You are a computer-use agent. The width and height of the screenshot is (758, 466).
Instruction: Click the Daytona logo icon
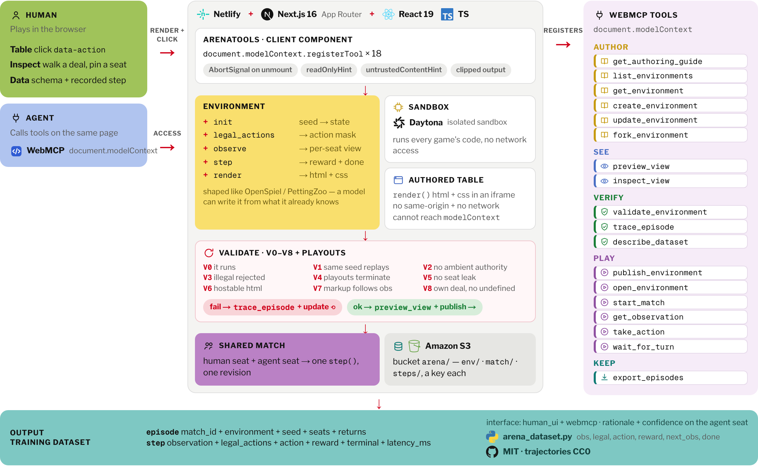(x=399, y=122)
